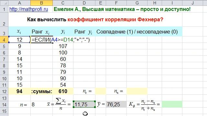Click cell with value 14 in column A

[x=19, y=59]
